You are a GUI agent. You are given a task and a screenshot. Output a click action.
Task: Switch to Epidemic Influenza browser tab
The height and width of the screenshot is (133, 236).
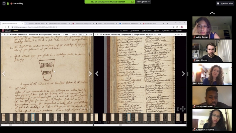pos(36,24)
